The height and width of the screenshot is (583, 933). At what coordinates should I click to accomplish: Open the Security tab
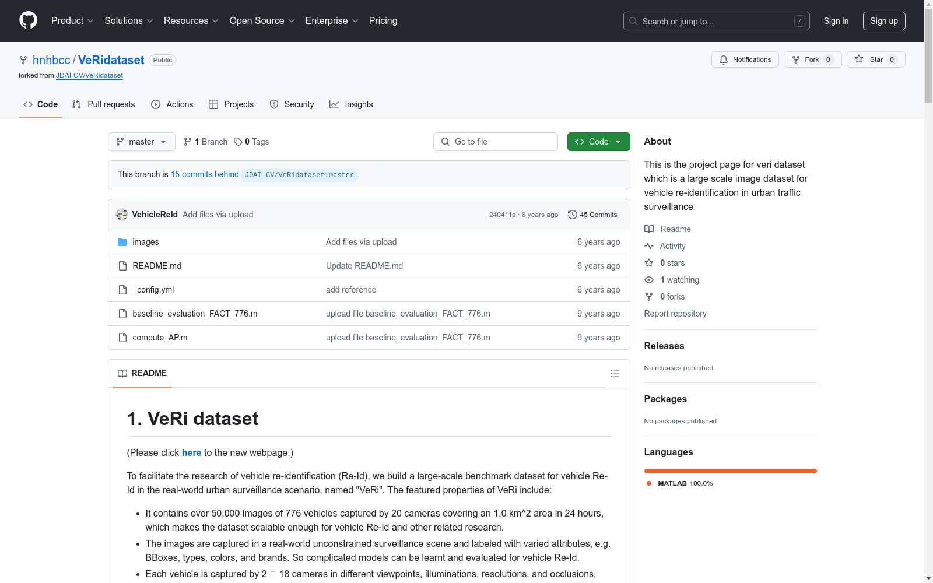pyautogui.click(x=292, y=104)
